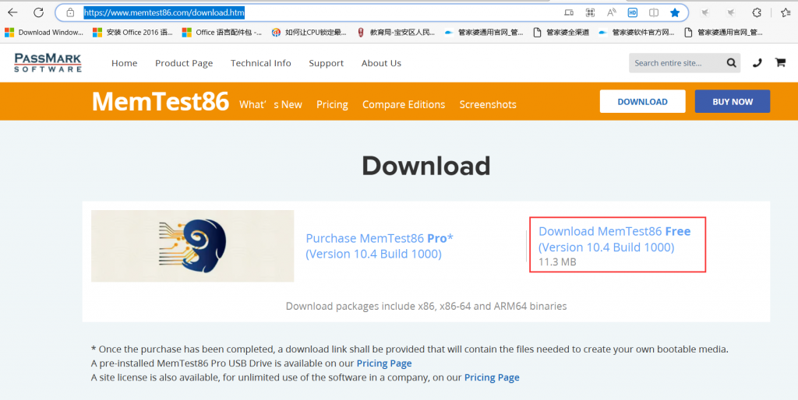Open the '教育局-宝安区人民...' bookmark

396,33
